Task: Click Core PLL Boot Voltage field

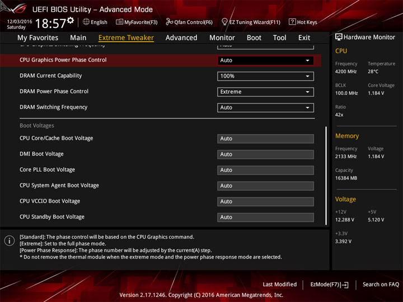Action: [265, 170]
